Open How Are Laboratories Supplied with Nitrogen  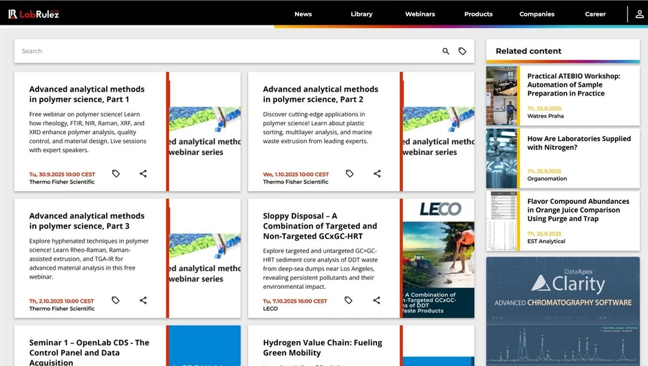click(579, 143)
